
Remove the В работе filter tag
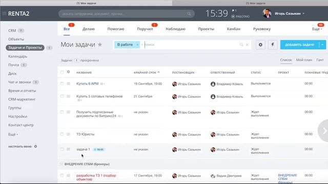coord(137,44)
